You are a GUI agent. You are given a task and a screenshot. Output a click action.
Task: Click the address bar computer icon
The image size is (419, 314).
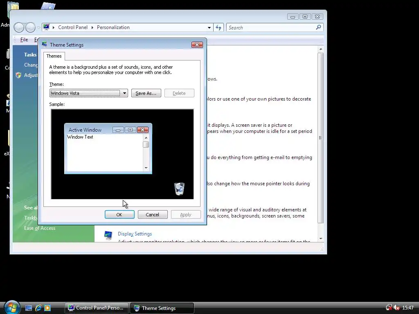[x=47, y=27]
